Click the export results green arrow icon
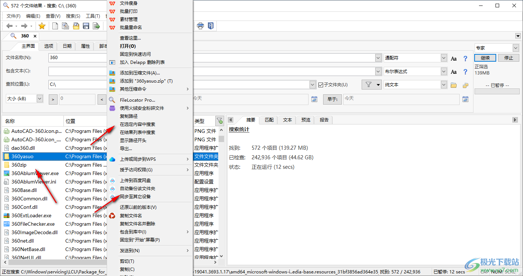This screenshot has height=276, width=523. tap(96, 26)
